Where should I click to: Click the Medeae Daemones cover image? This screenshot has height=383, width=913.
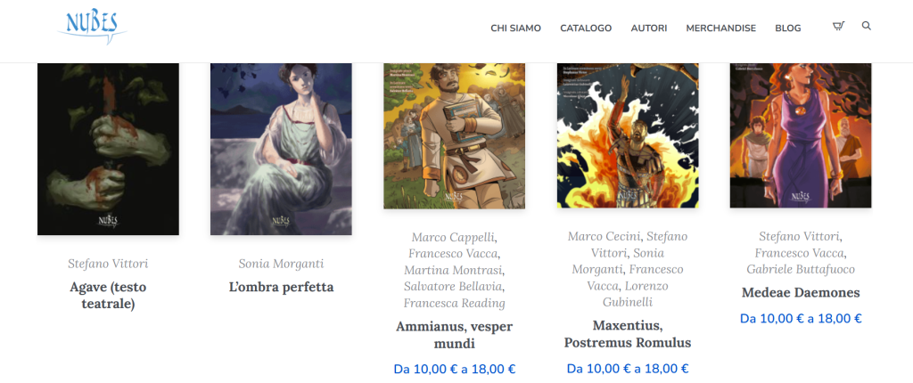tap(801, 135)
